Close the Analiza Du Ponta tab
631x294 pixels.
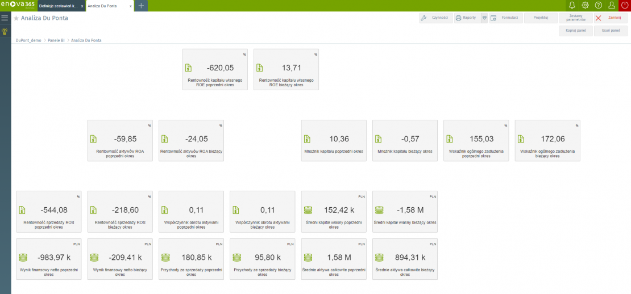[131, 6]
